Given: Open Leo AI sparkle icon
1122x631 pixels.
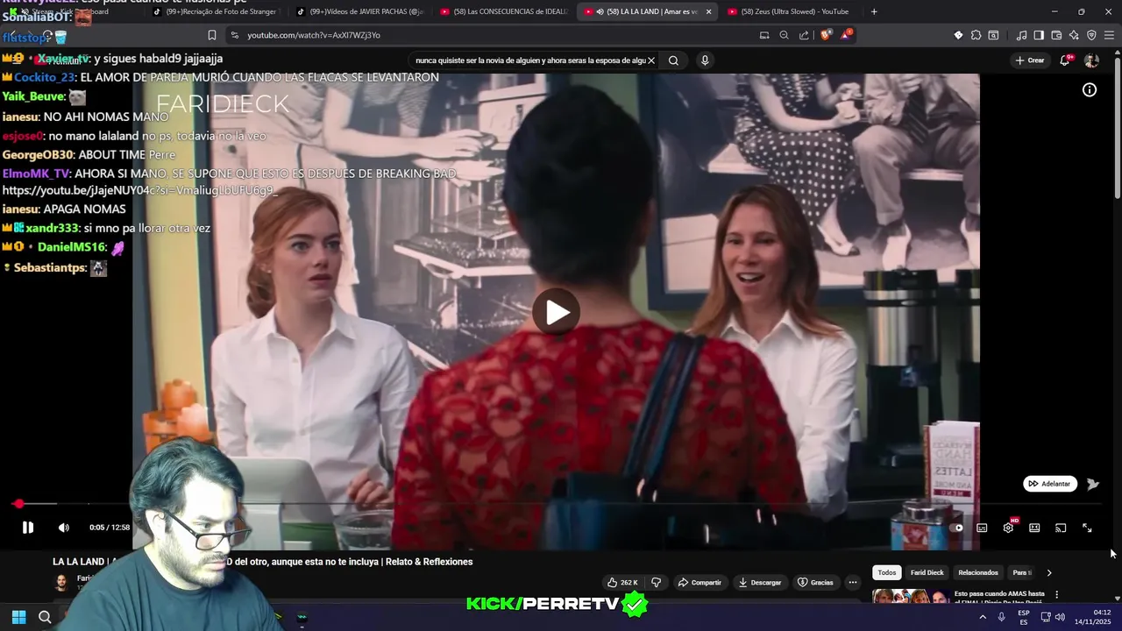Looking at the screenshot, I should click(x=1074, y=35).
